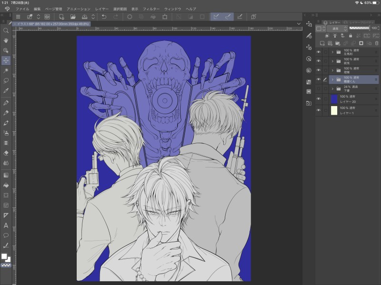Expand the 24% 下書 folder
381x285 pixels.
(332, 88)
